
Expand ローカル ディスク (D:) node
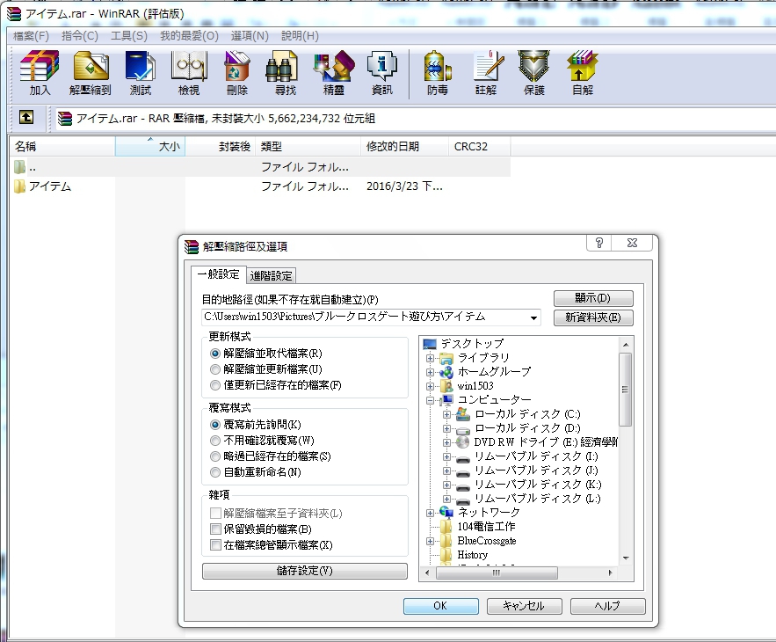coord(446,428)
